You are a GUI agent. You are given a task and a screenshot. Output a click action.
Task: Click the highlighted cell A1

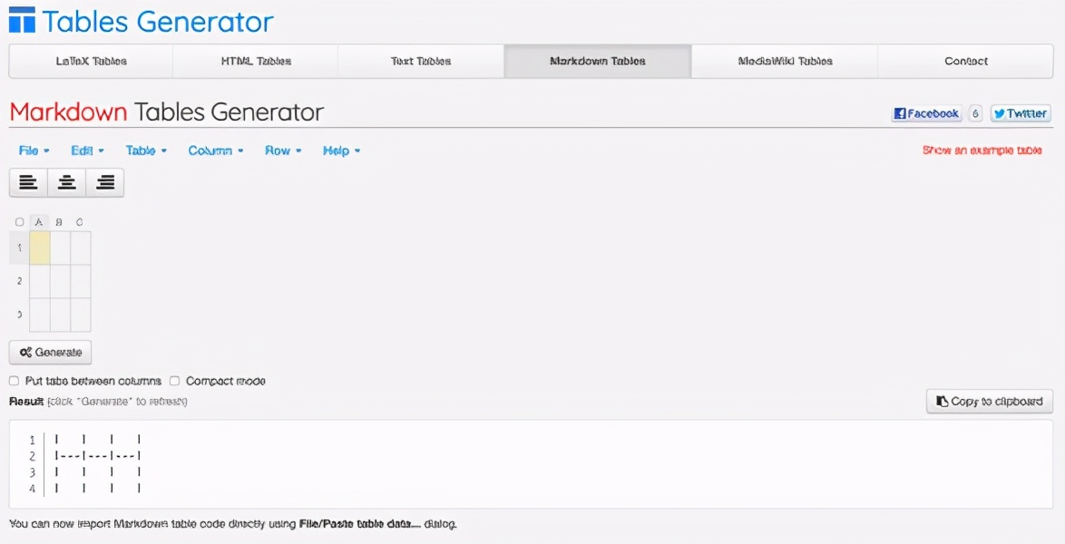pyautogui.click(x=39, y=248)
